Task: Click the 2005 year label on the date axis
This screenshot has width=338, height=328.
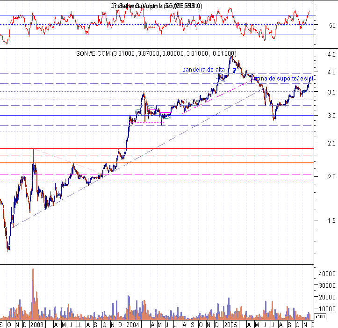Action: [x=230, y=325]
